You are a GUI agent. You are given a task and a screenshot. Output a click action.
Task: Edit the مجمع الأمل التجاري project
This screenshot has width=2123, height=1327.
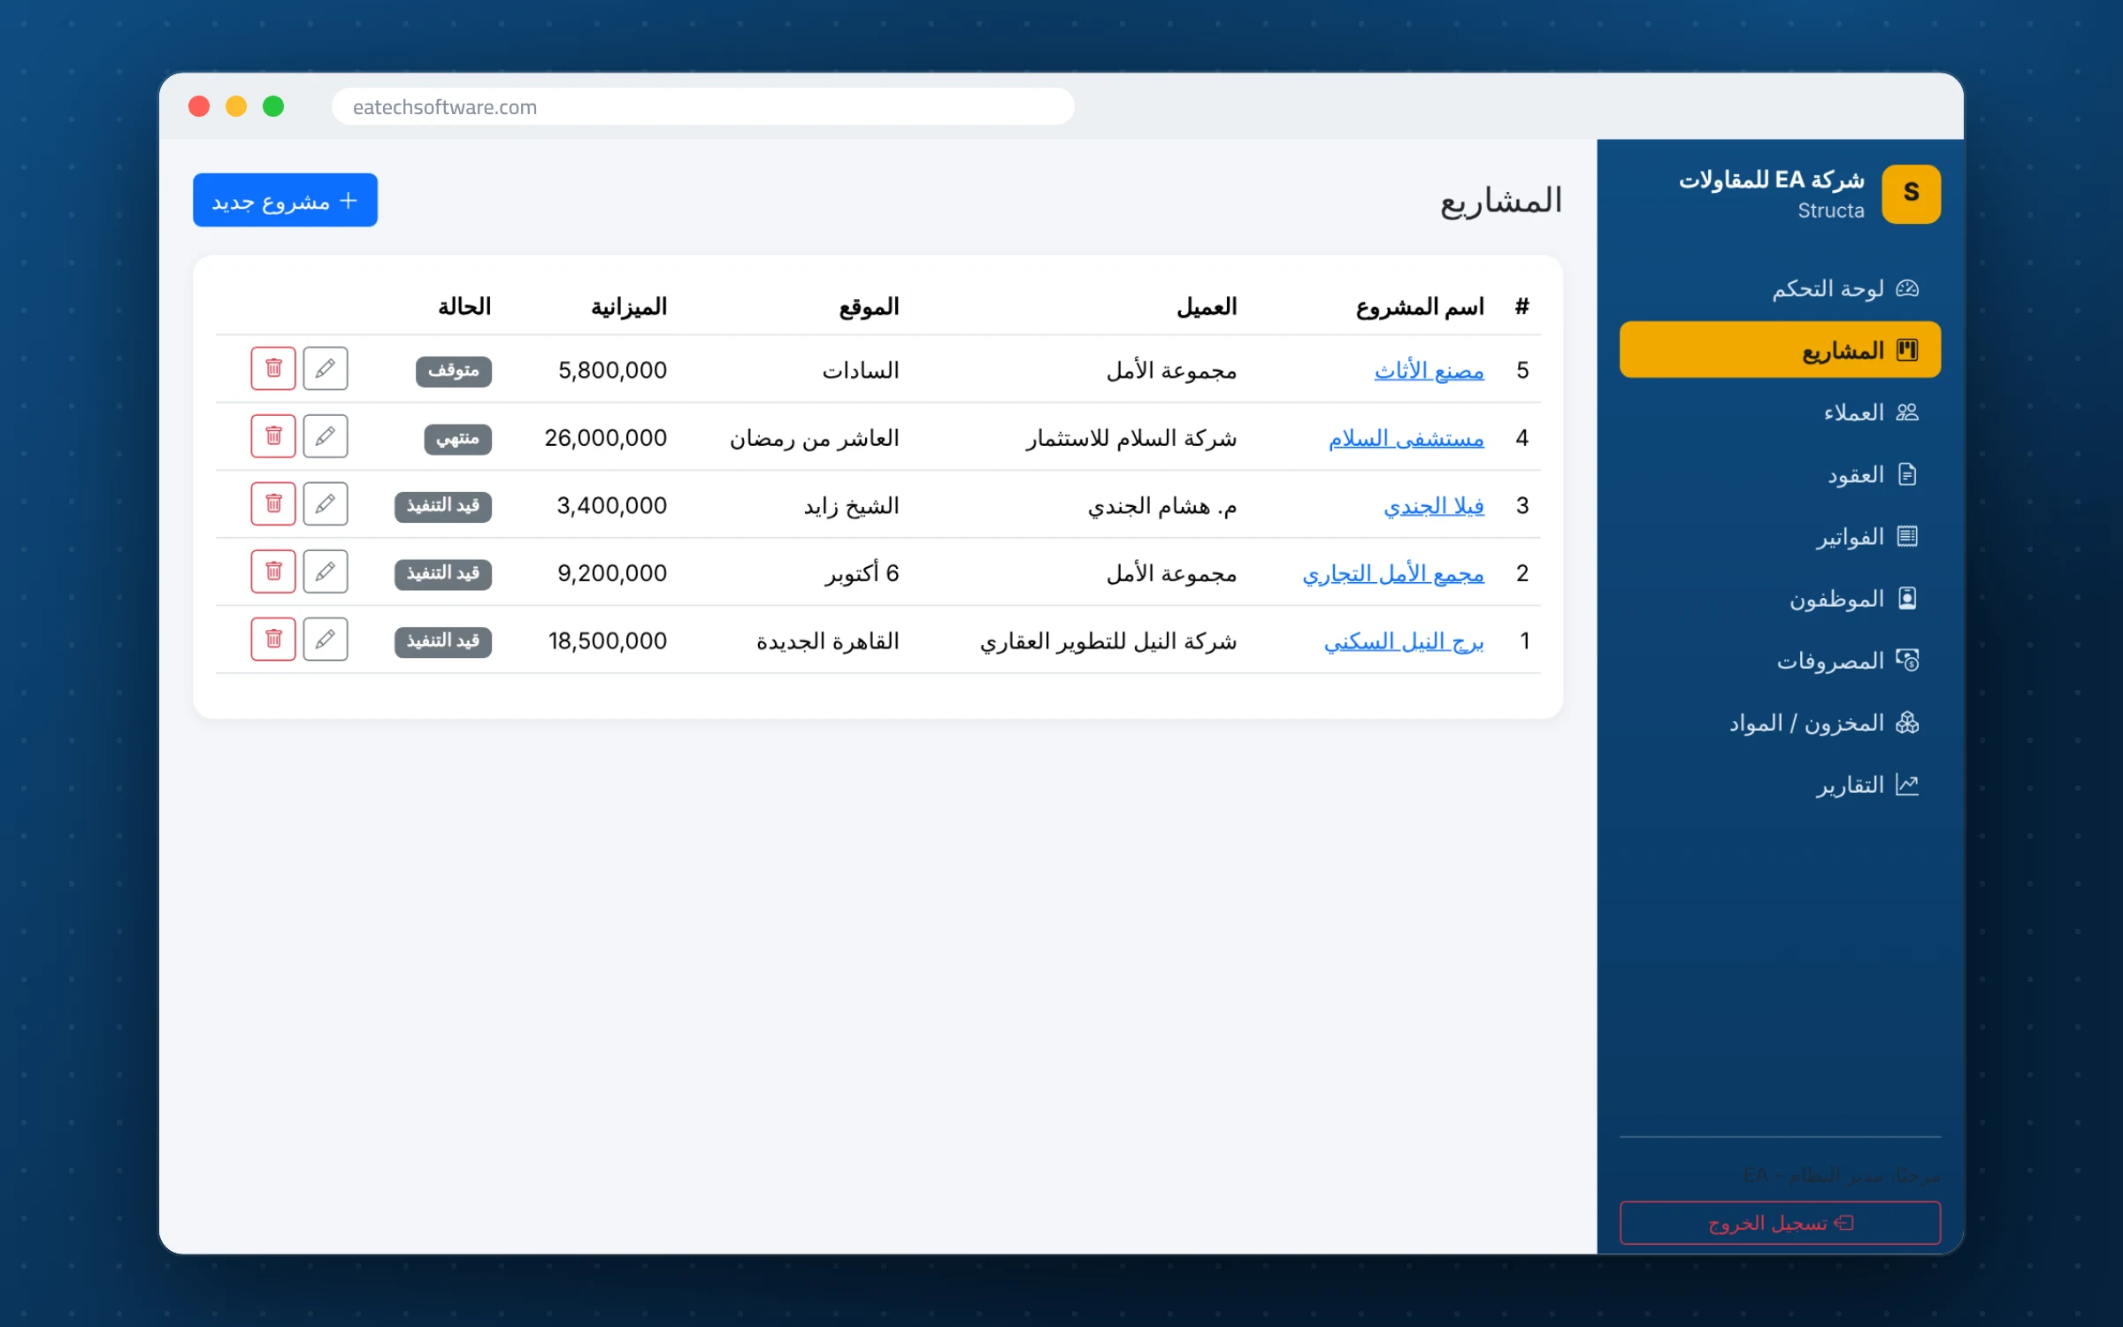(325, 571)
